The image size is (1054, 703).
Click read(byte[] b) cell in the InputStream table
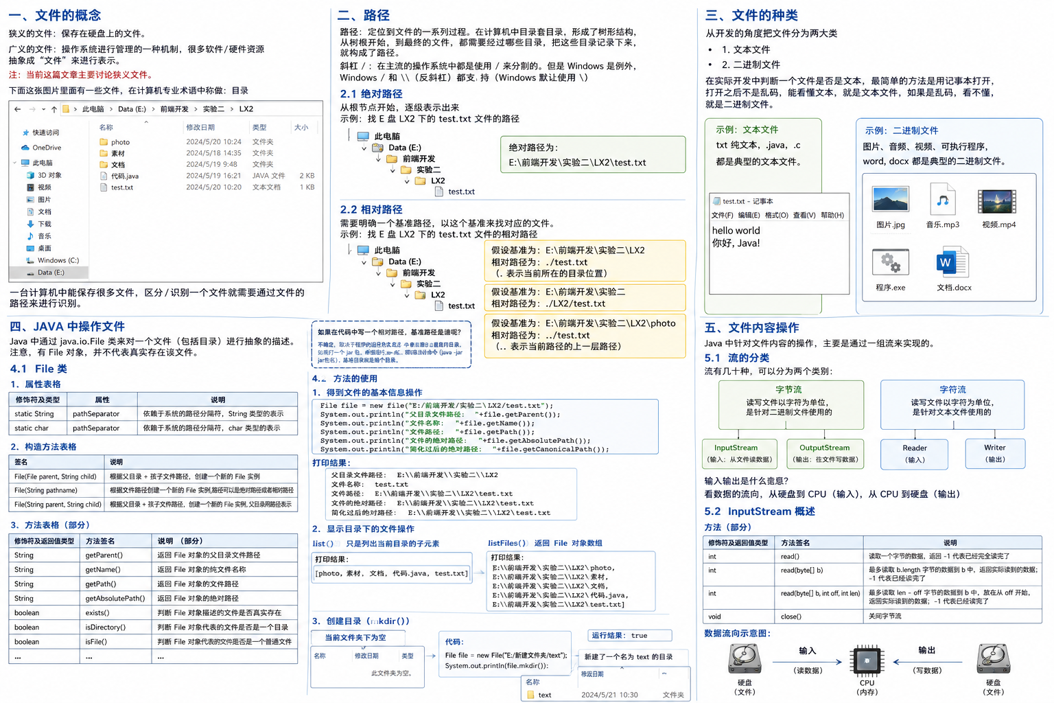pyautogui.click(x=819, y=575)
